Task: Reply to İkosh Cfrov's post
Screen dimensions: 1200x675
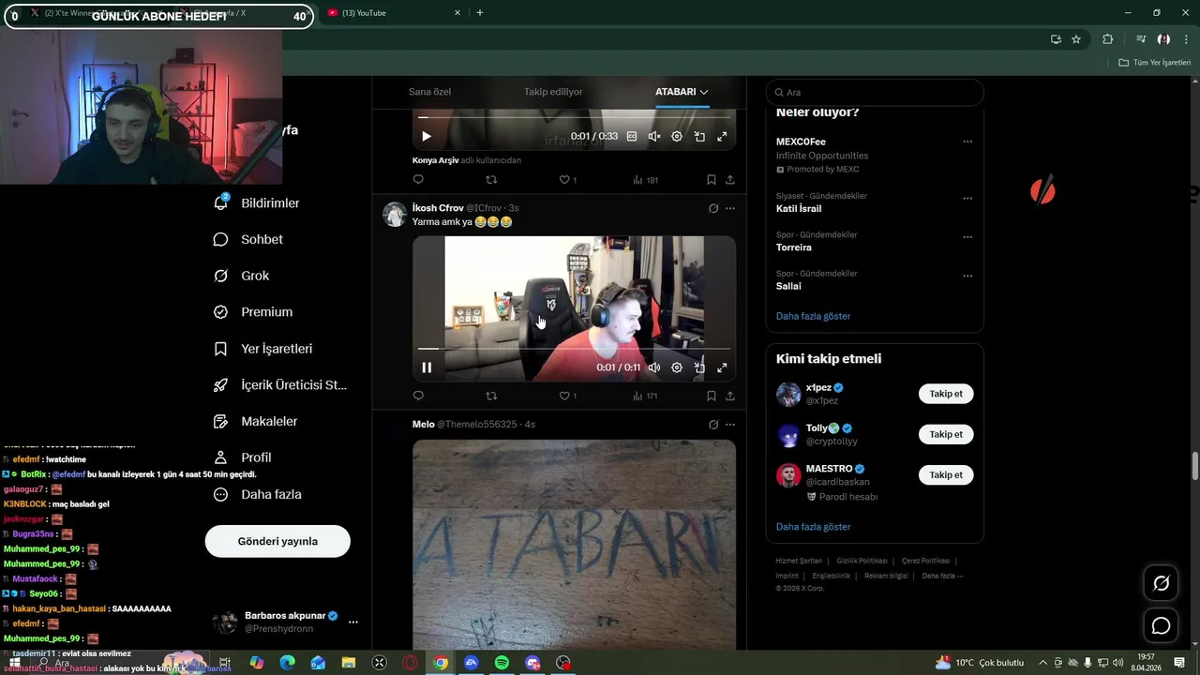Action: [x=418, y=396]
